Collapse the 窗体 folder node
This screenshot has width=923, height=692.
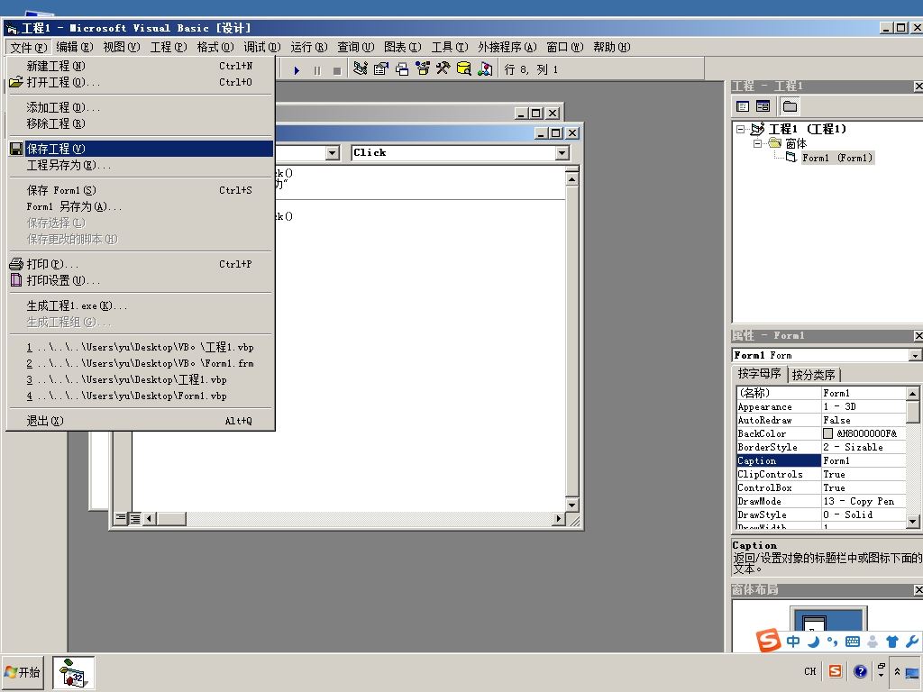(758, 143)
